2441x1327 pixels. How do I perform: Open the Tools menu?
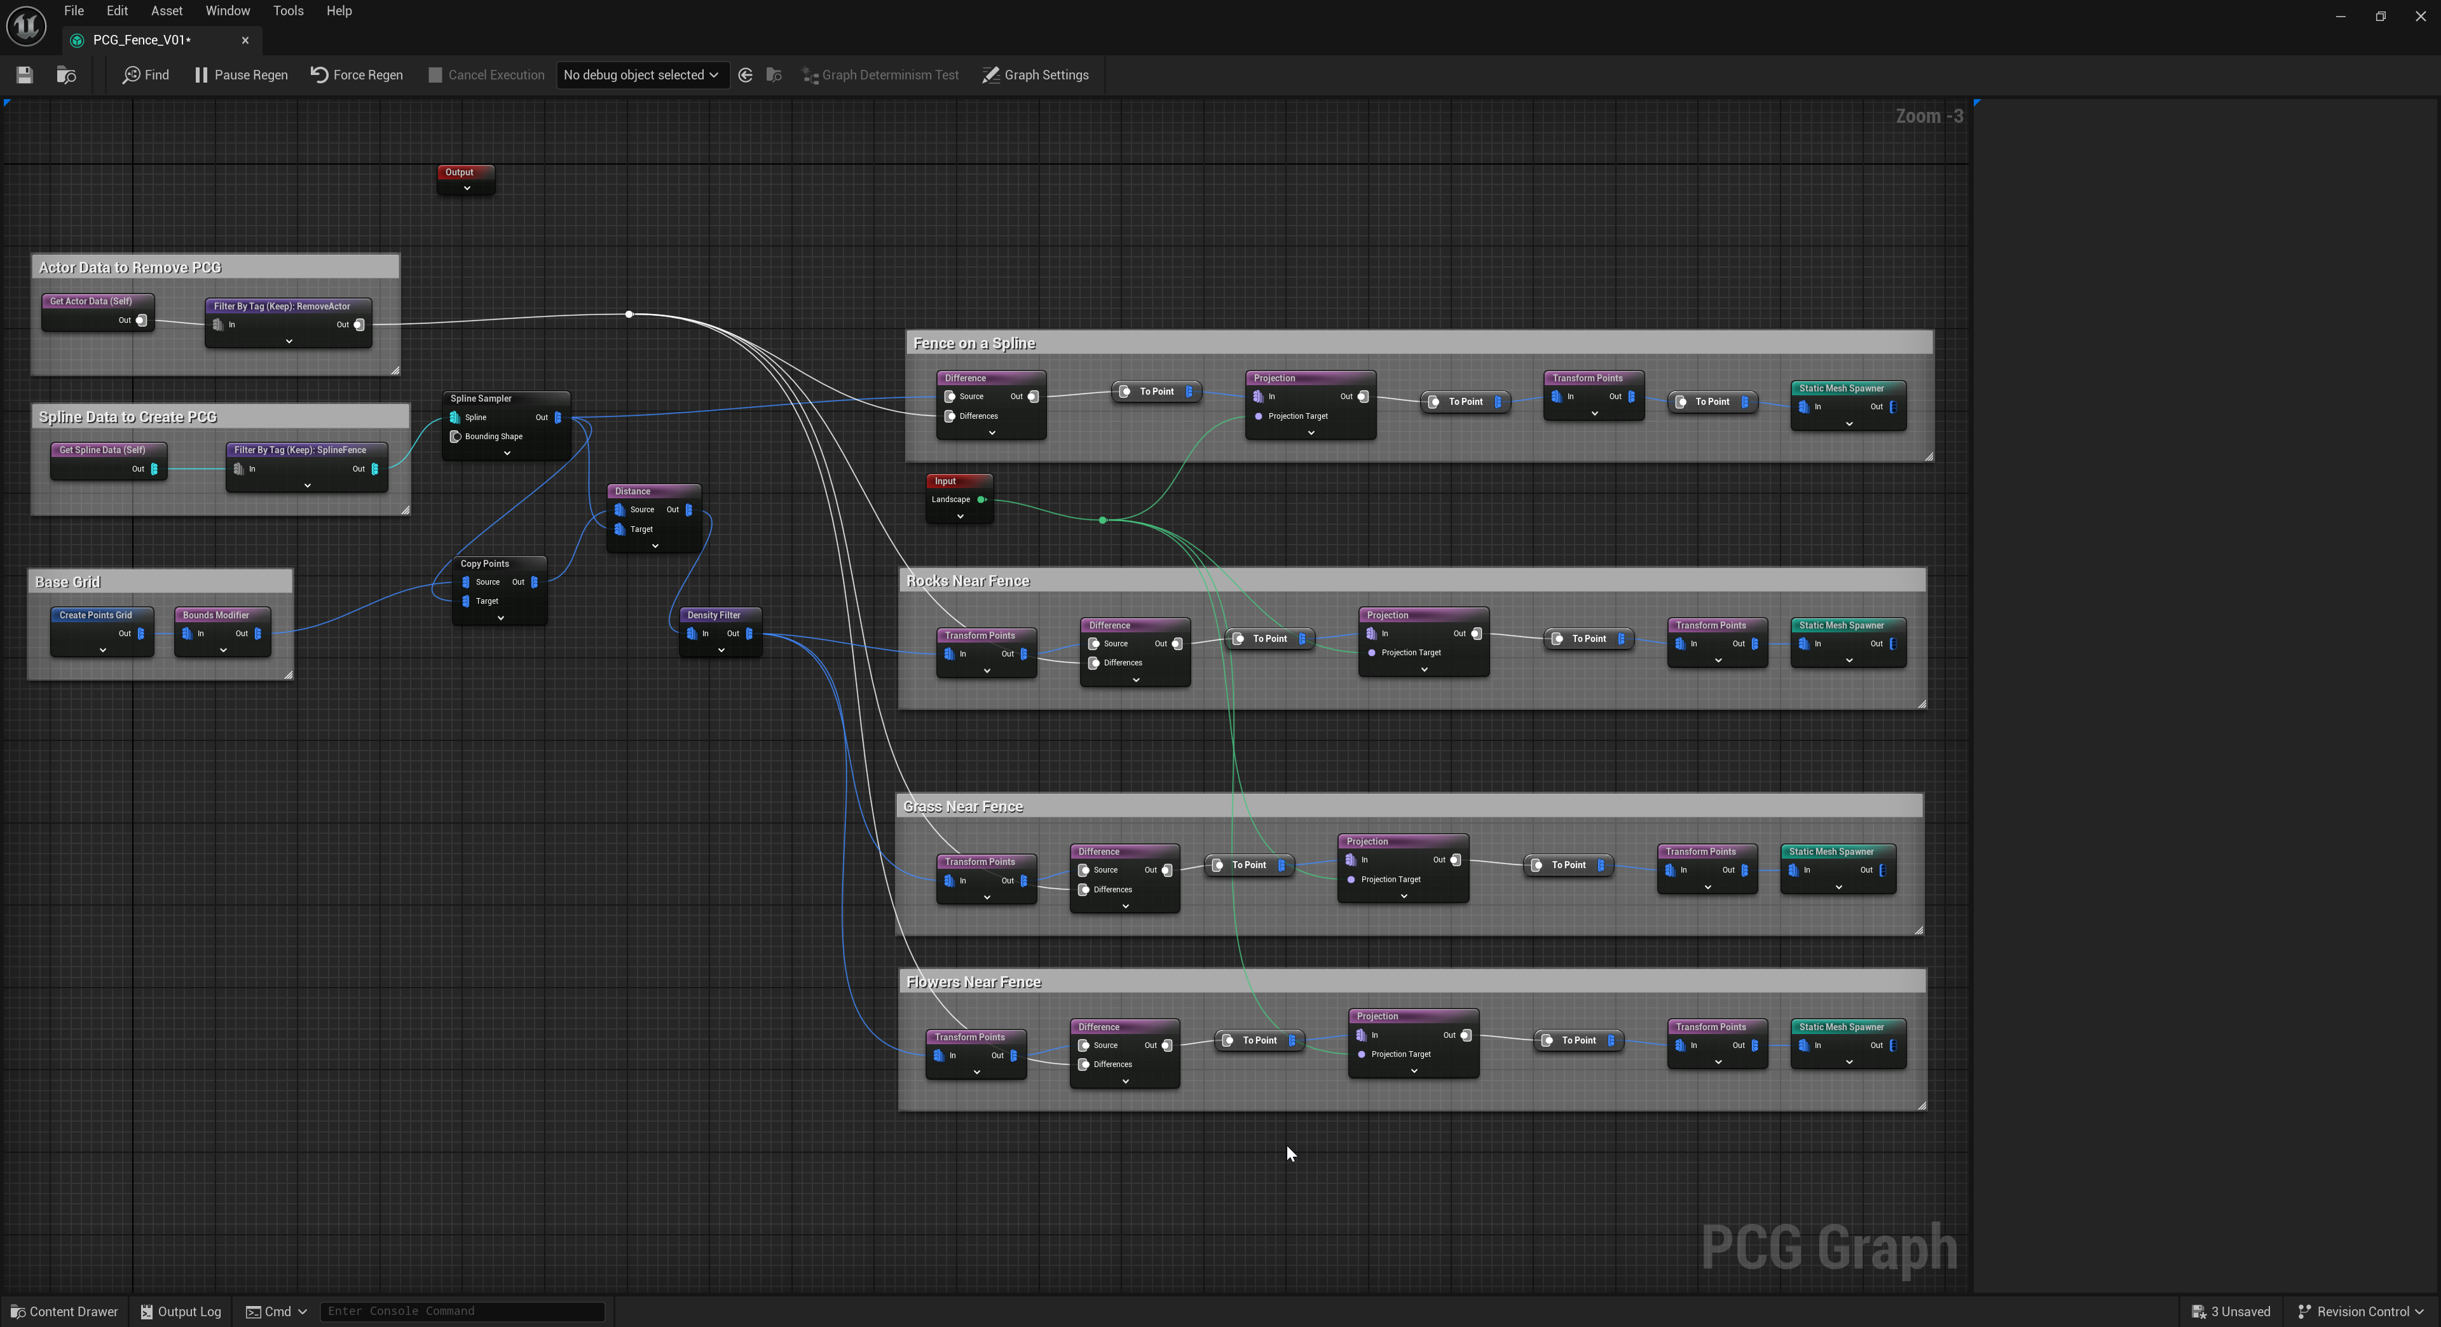click(x=288, y=10)
